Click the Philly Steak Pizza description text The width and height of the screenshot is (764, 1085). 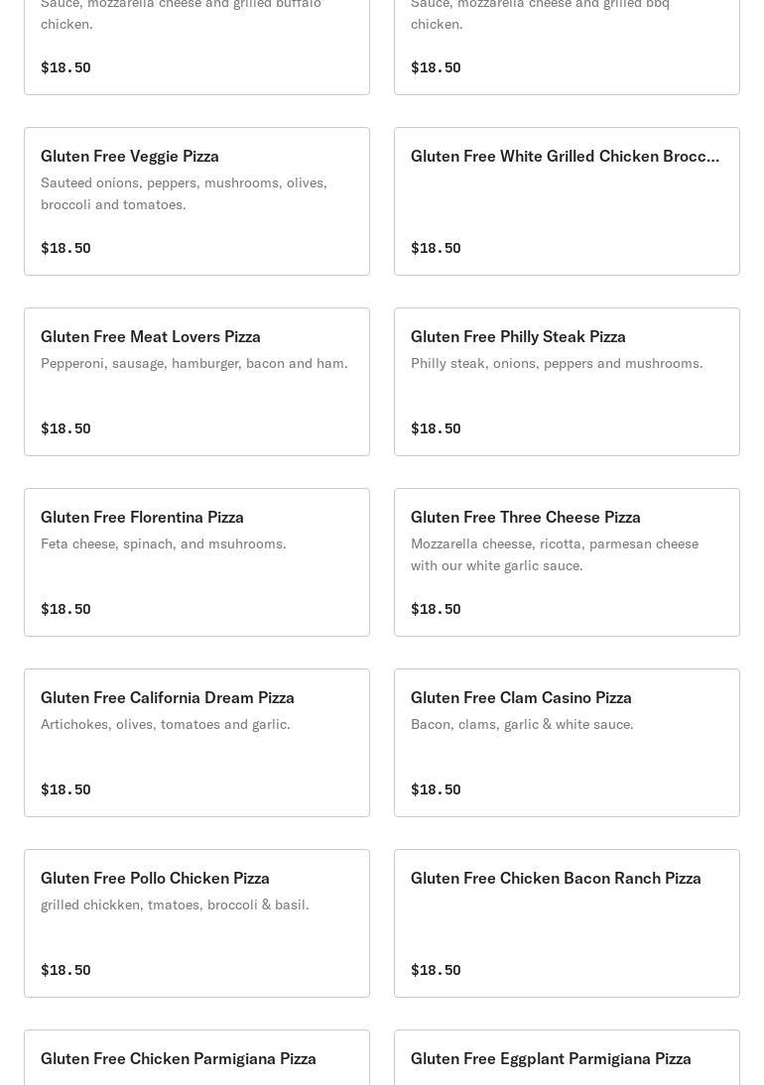point(557,364)
